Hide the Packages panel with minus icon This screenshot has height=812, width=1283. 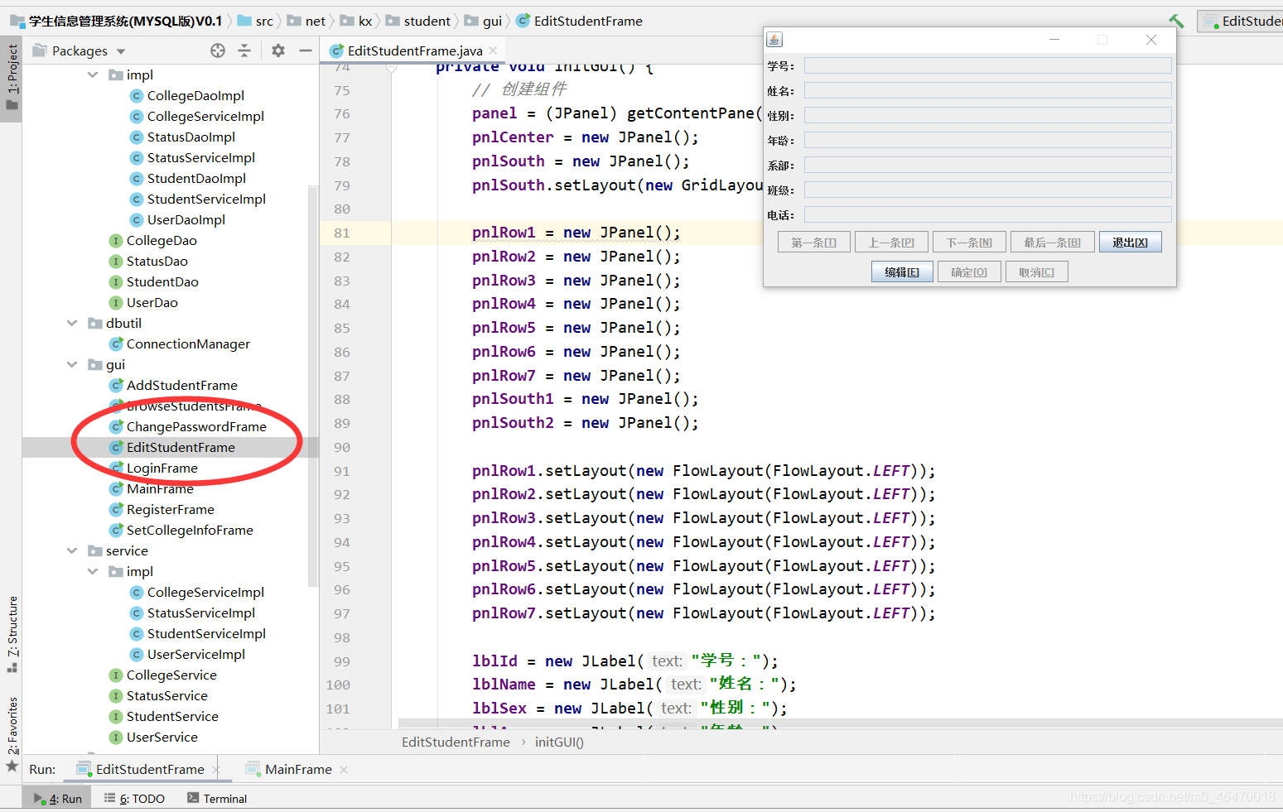pyautogui.click(x=306, y=50)
